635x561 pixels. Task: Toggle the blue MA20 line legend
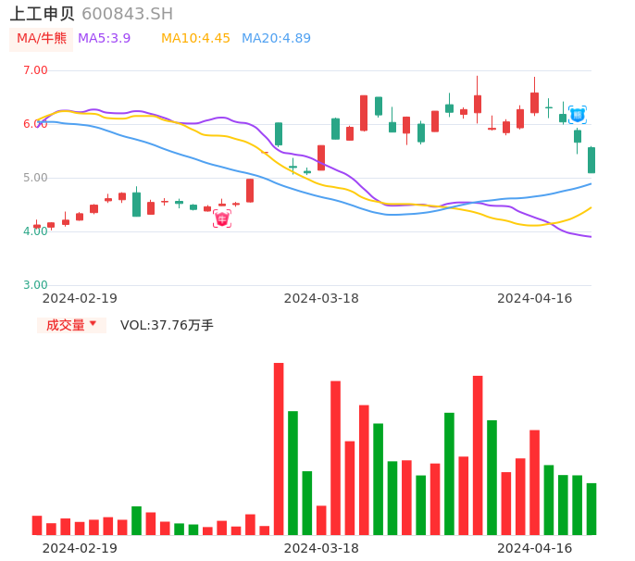[276, 39]
